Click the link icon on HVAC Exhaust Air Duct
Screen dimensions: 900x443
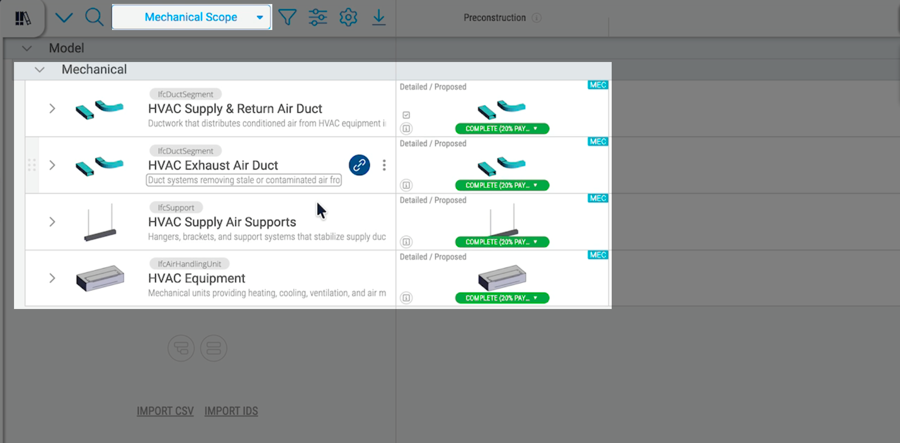(x=359, y=165)
